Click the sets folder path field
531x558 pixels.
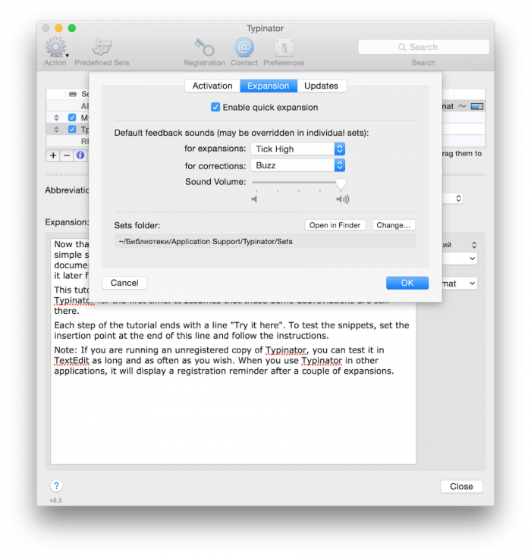[265, 241]
